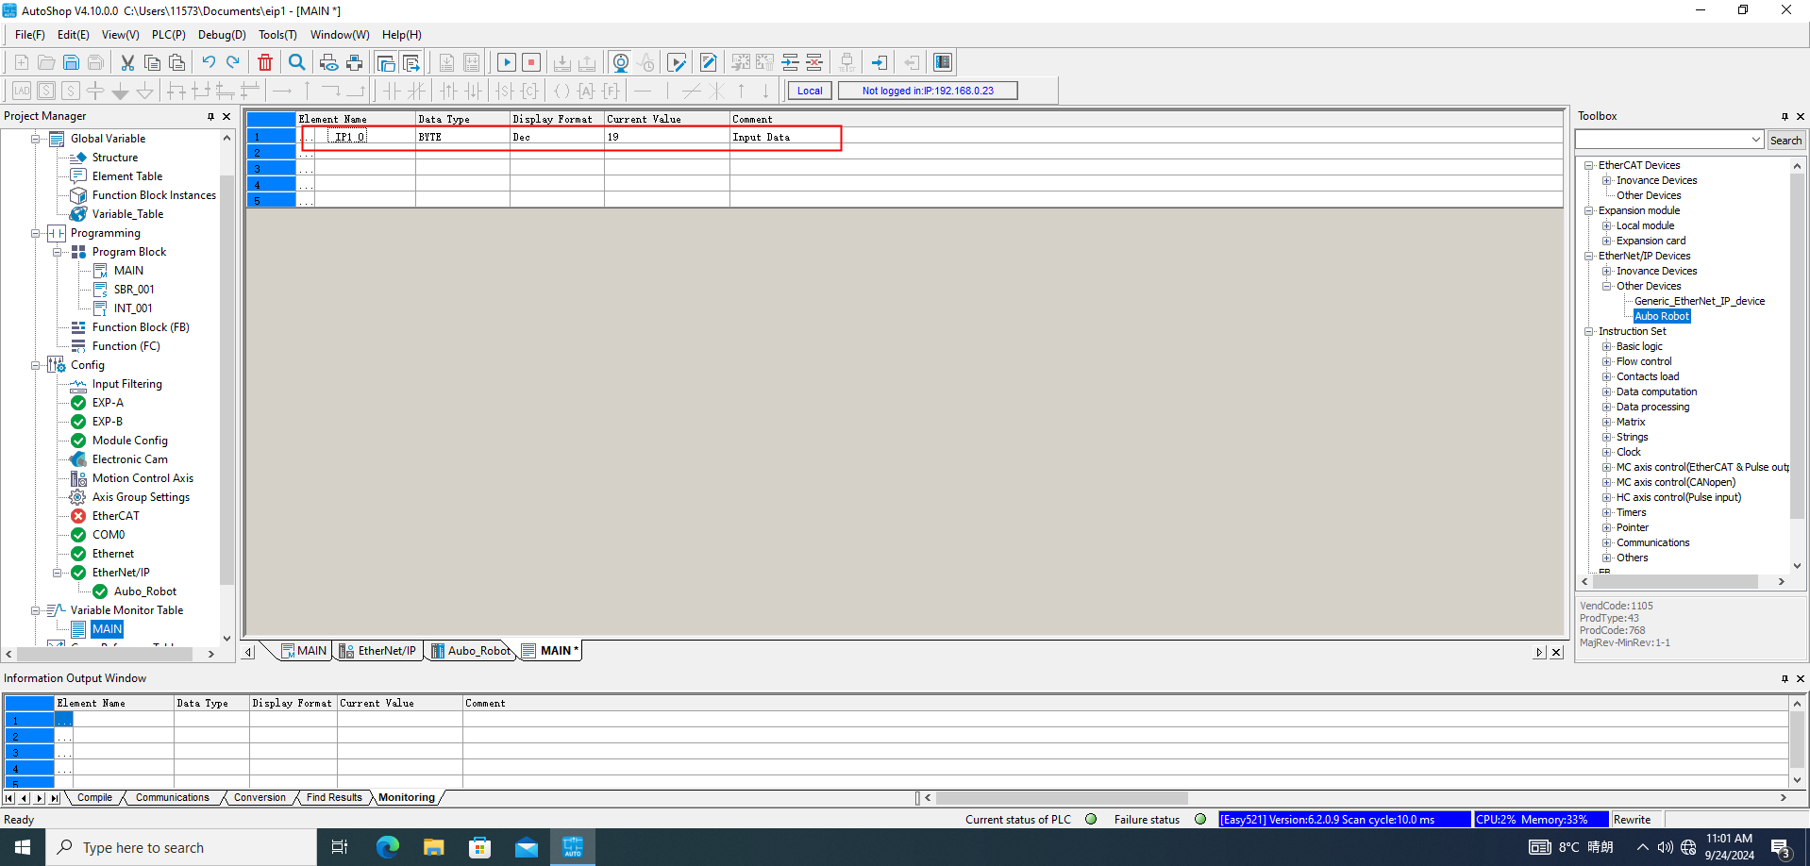Click the insert row icon

point(790,62)
